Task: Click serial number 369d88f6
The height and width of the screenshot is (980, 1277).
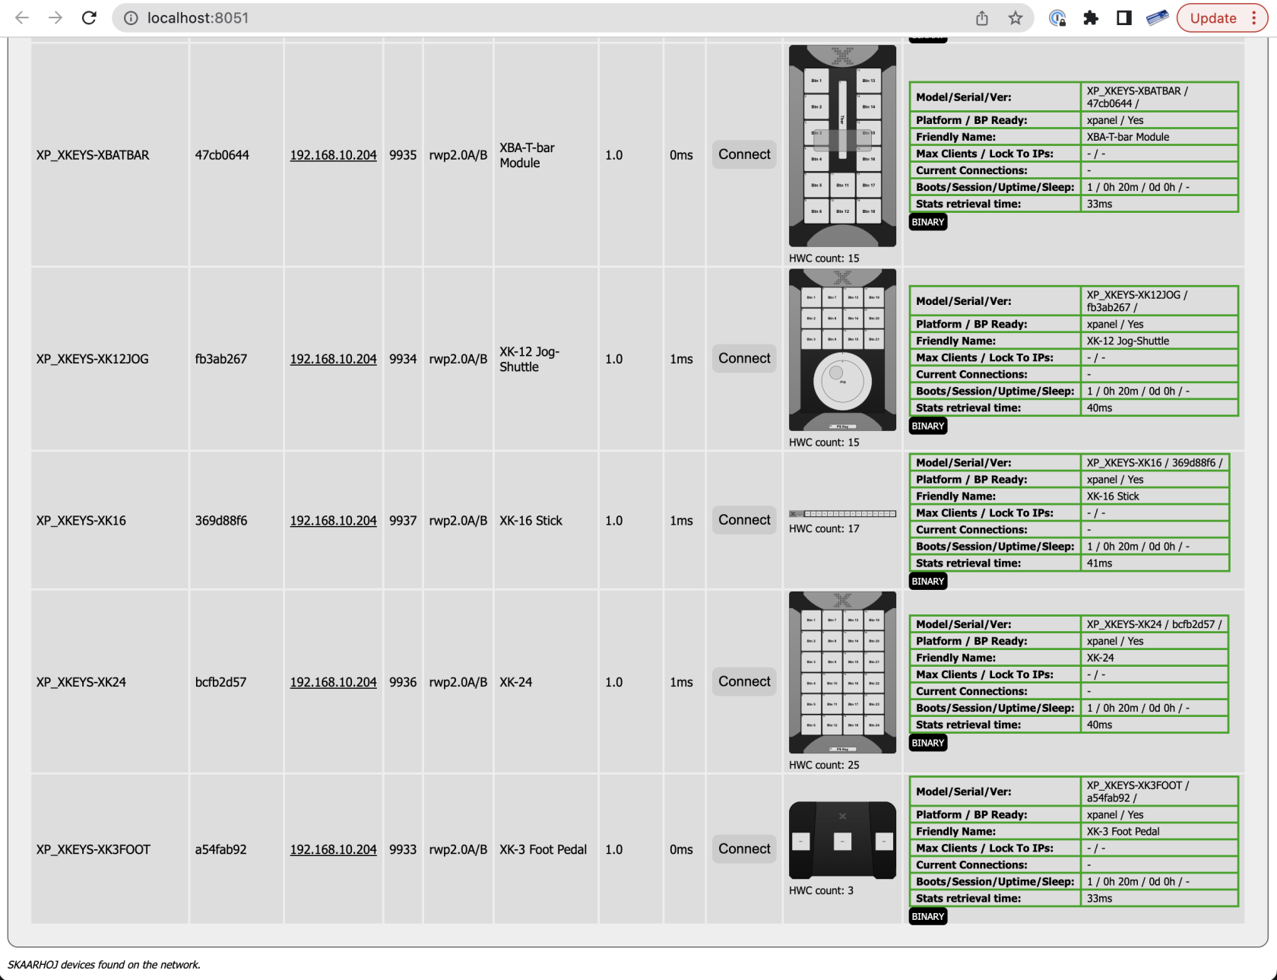Action: click(221, 521)
